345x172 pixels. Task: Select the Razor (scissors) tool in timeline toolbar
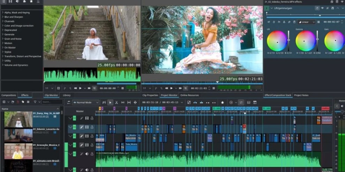point(117,102)
